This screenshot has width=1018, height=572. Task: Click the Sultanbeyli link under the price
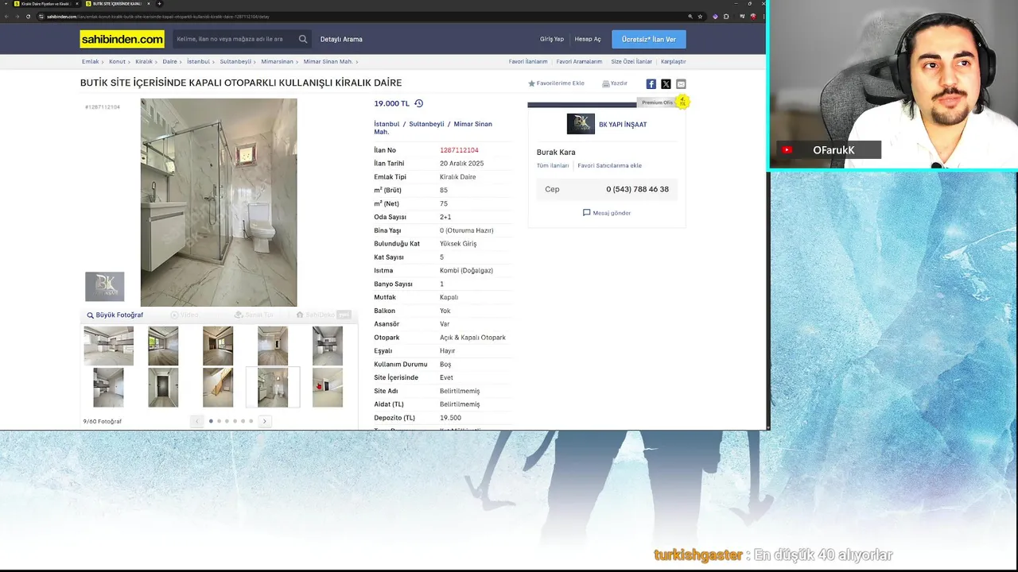pyautogui.click(x=426, y=124)
